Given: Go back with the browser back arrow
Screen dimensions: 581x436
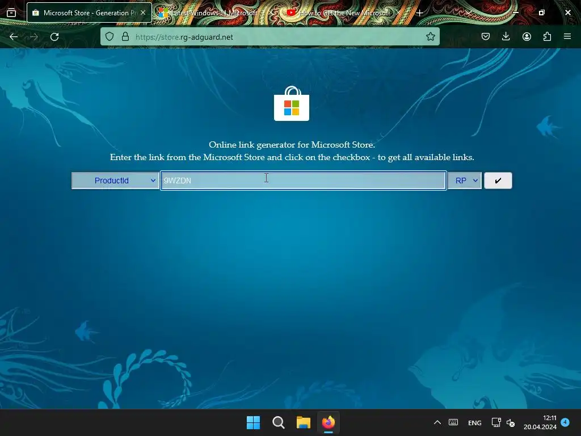Looking at the screenshot, I should [14, 37].
